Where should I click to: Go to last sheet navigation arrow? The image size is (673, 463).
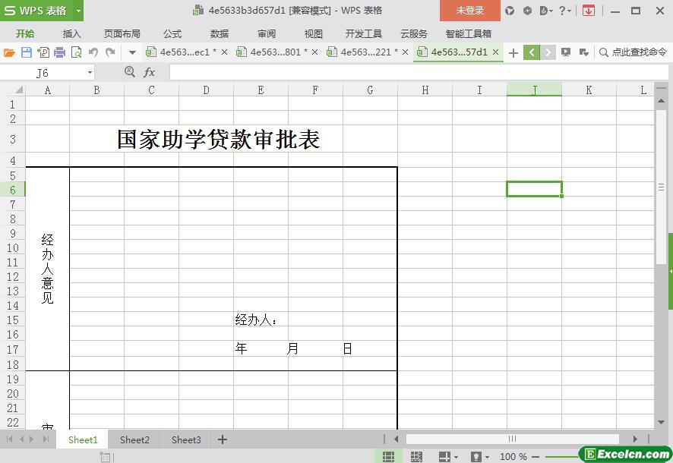point(46,439)
